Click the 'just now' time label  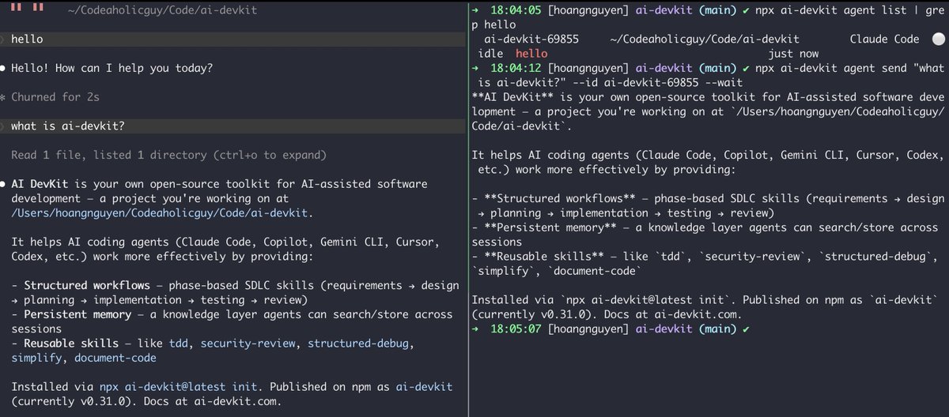tap(793, 54)
